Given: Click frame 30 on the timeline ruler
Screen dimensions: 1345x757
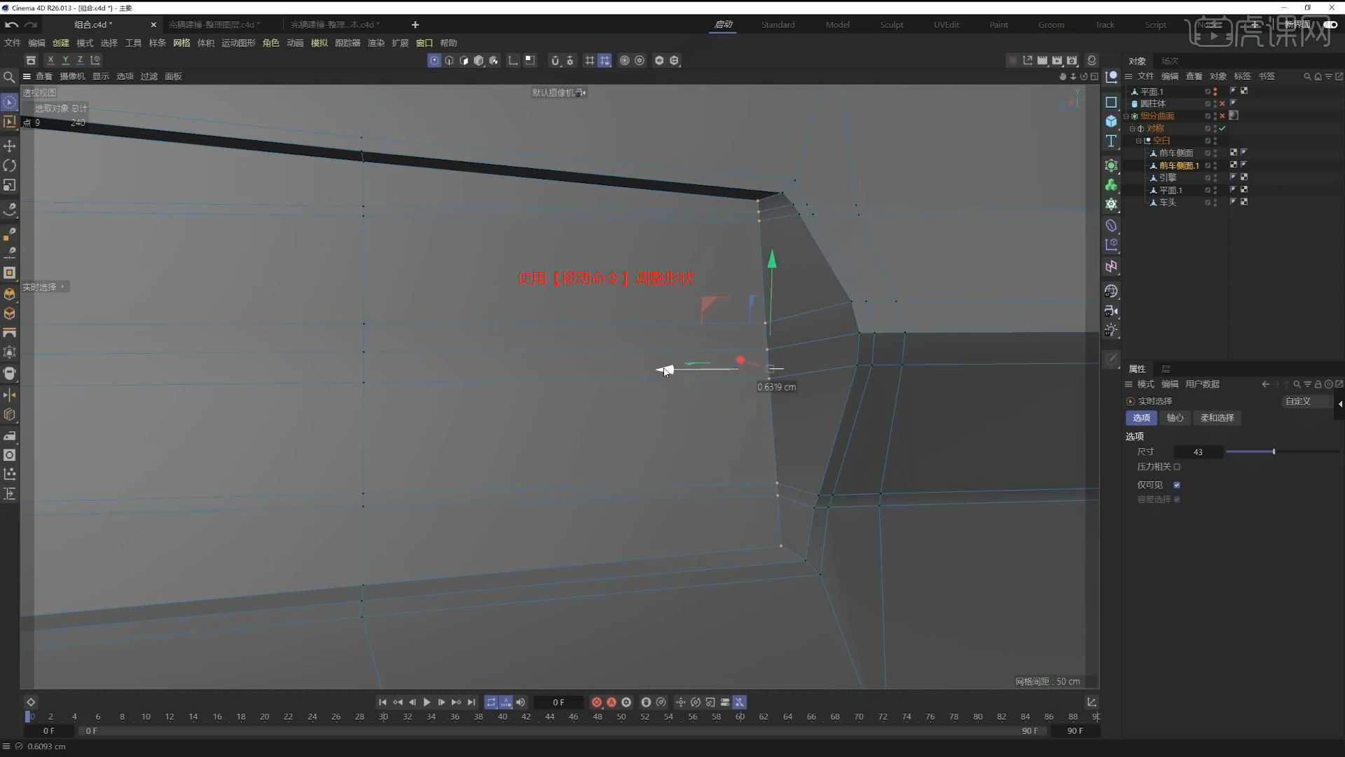Looking at the screenshot, I should [x=383, y=716].
